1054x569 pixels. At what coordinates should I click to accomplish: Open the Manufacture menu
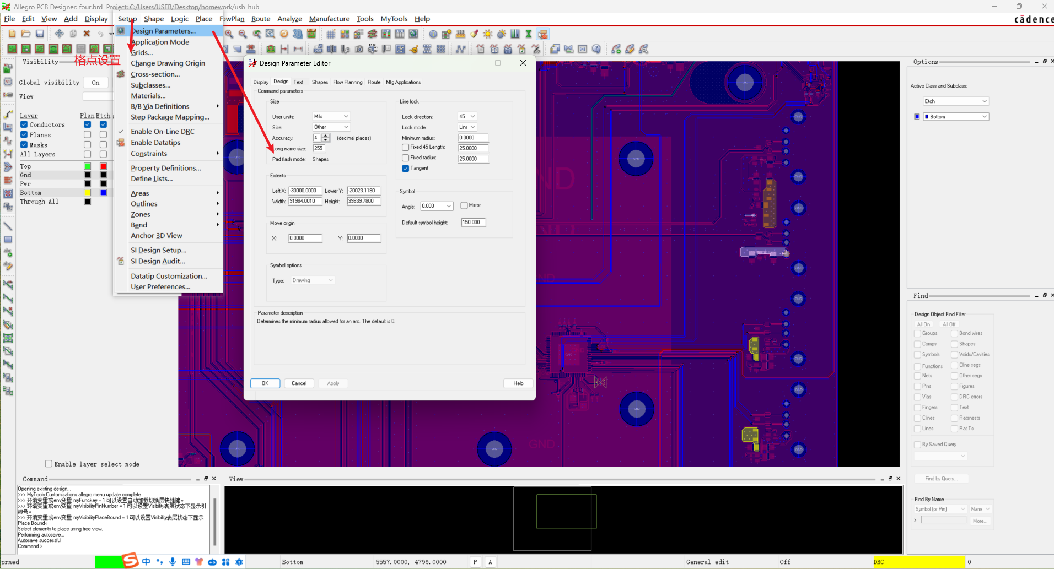tap(329, 19)
